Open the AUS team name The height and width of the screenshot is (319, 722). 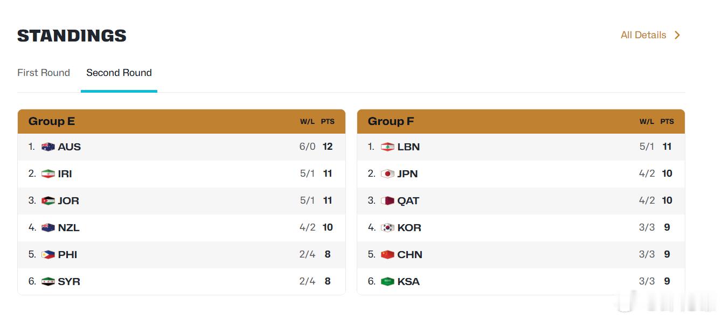coord(70,147)
